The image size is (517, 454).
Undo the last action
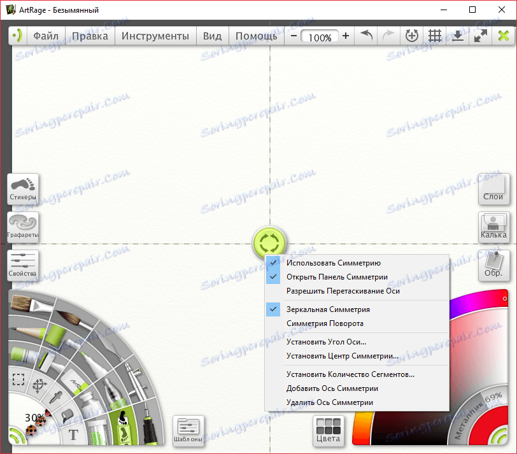tap(366, 36)
